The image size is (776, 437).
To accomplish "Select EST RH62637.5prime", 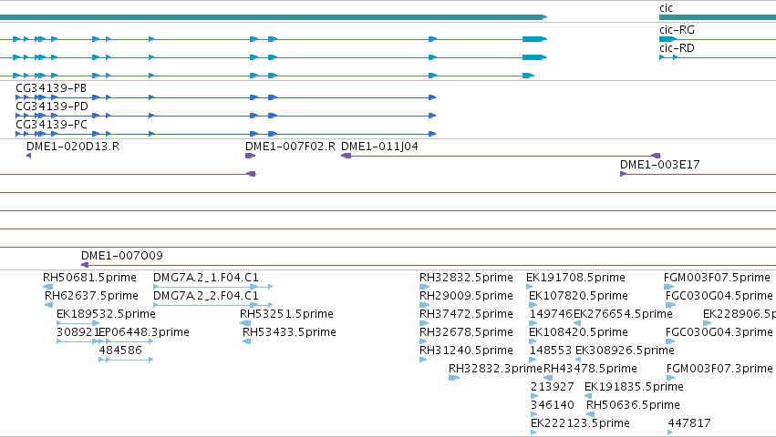I will 91,296.
